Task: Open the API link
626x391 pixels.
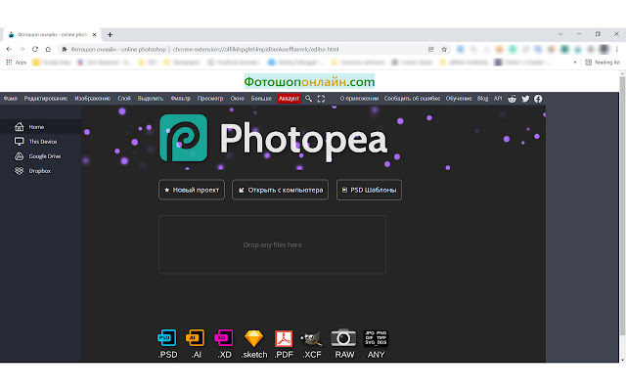Action: coord(498,98)
